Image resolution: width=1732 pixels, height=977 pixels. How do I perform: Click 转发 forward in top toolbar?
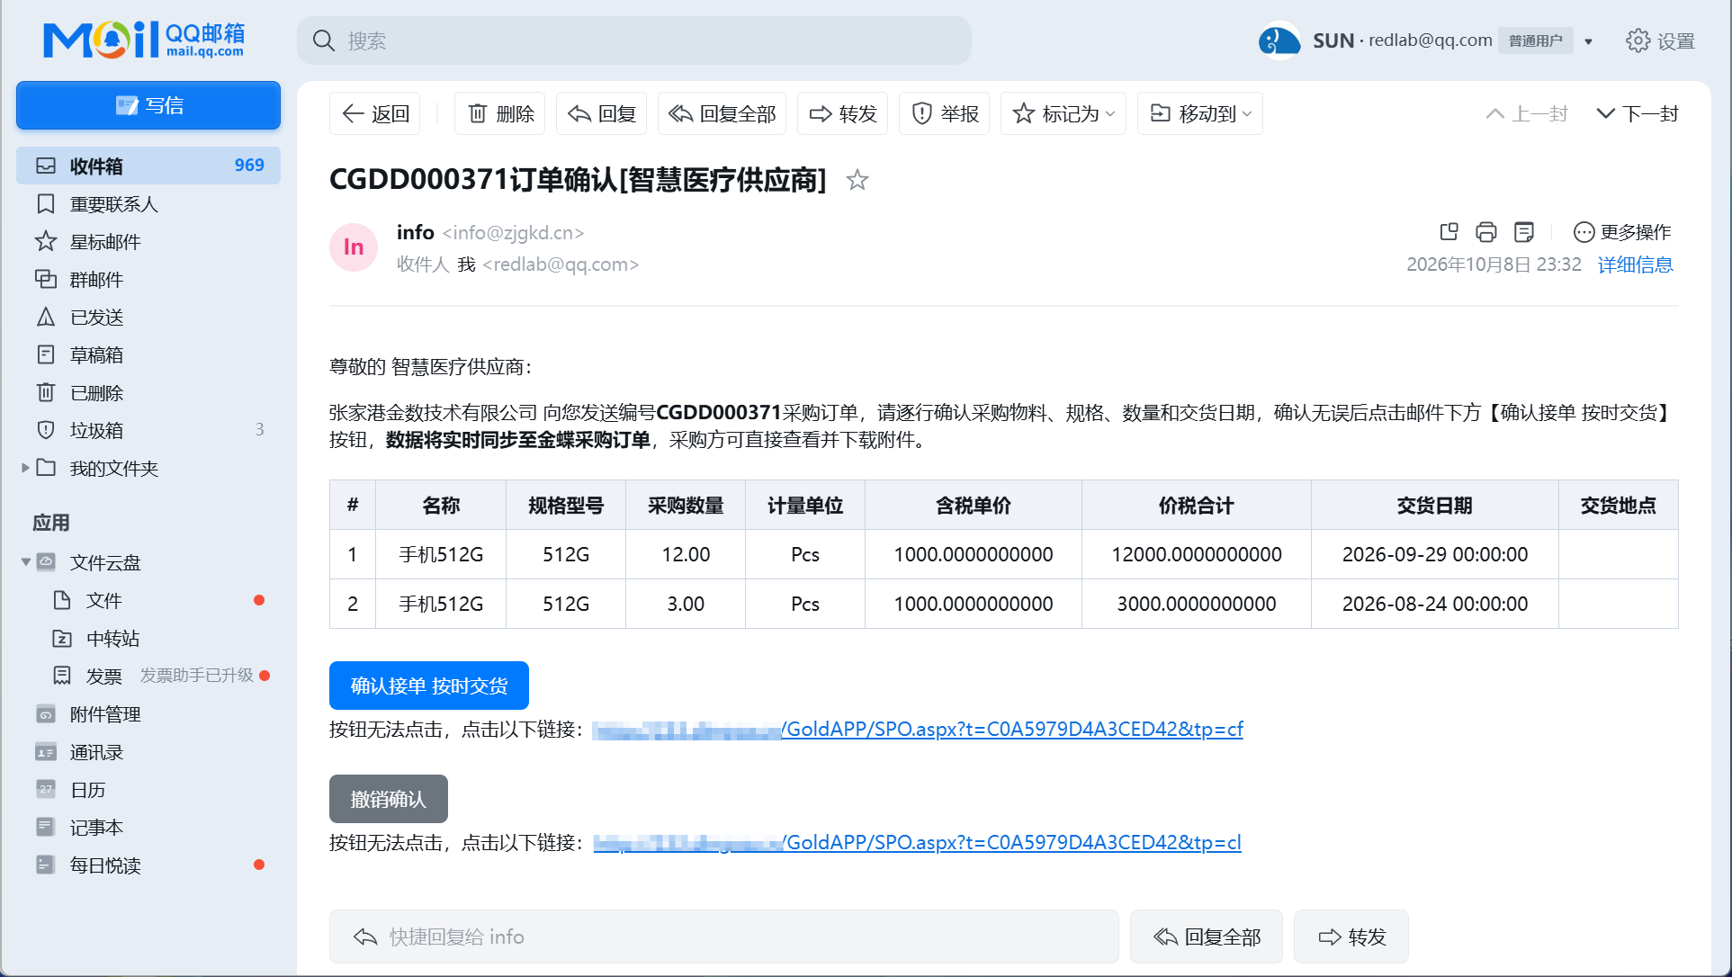click(x=843, y=113)
